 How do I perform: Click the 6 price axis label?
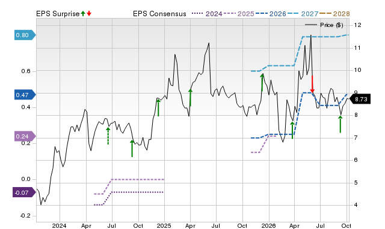pyautogui.click(x=356, y=160)
